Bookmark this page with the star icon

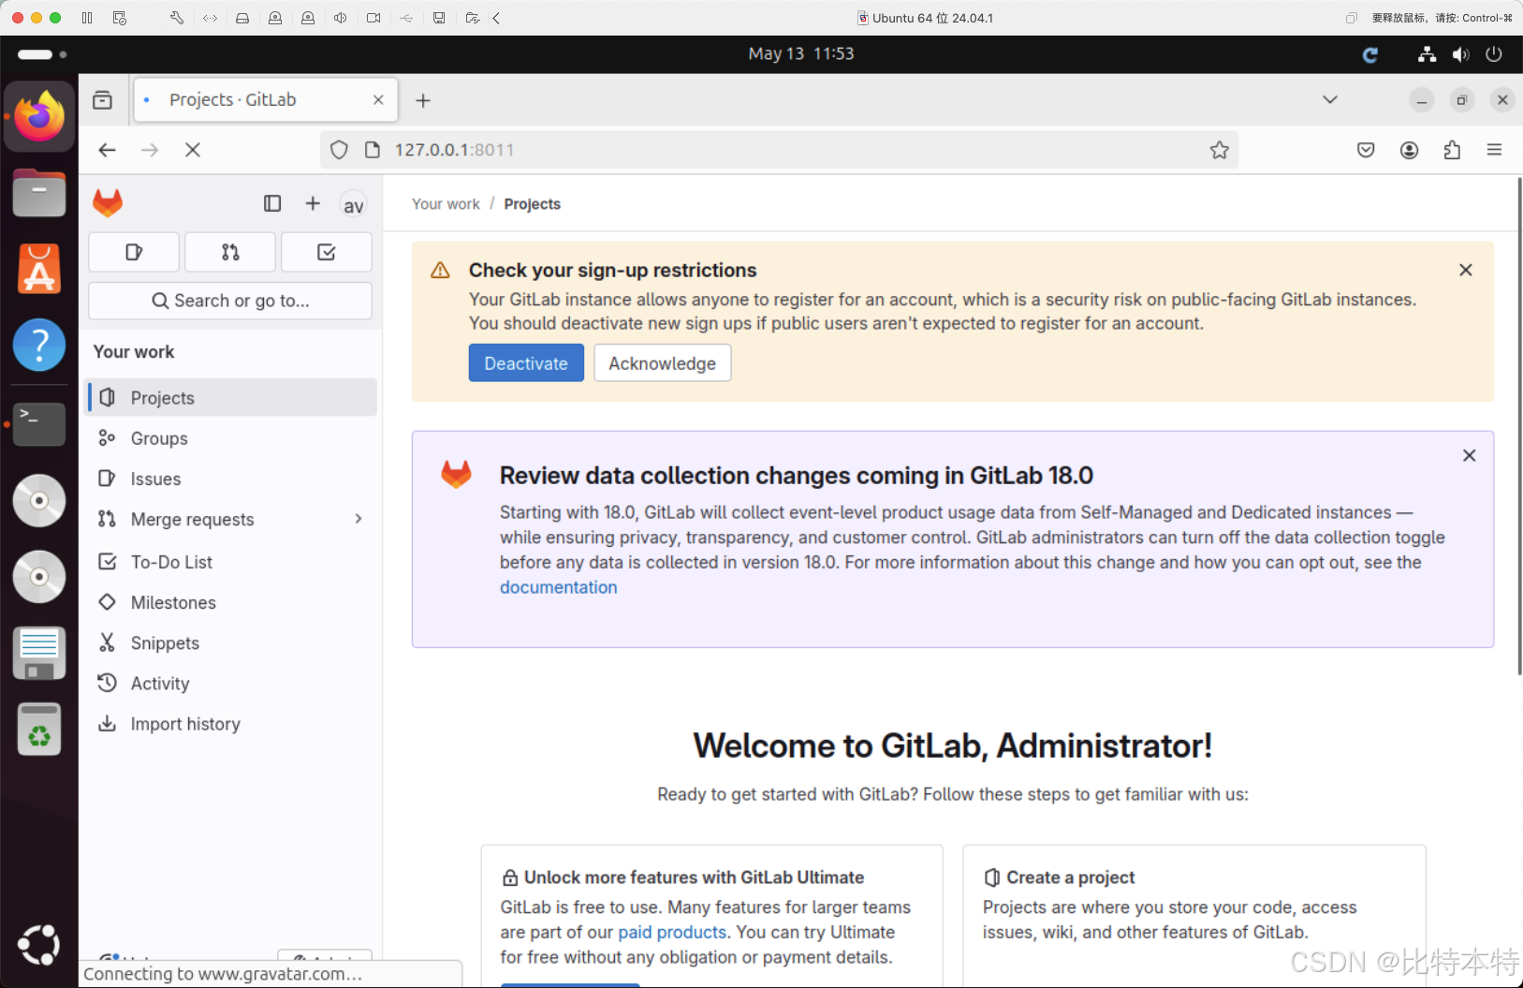point(1219,150)
